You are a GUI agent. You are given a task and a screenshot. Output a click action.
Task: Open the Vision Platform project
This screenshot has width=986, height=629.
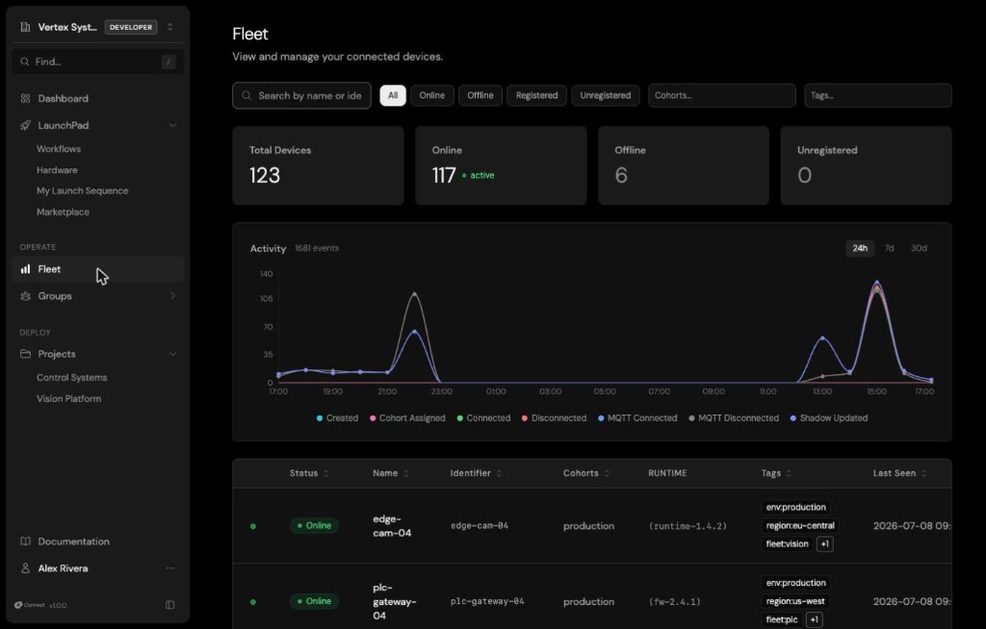(68, 399)
